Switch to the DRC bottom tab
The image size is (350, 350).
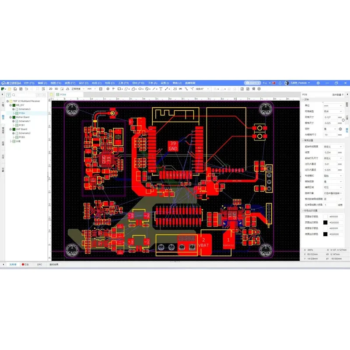tap(39, 265)
